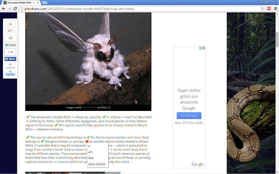Open the Poodle Moth image credit link
Viewport: 279px width, 174px height.
point(89,107)
